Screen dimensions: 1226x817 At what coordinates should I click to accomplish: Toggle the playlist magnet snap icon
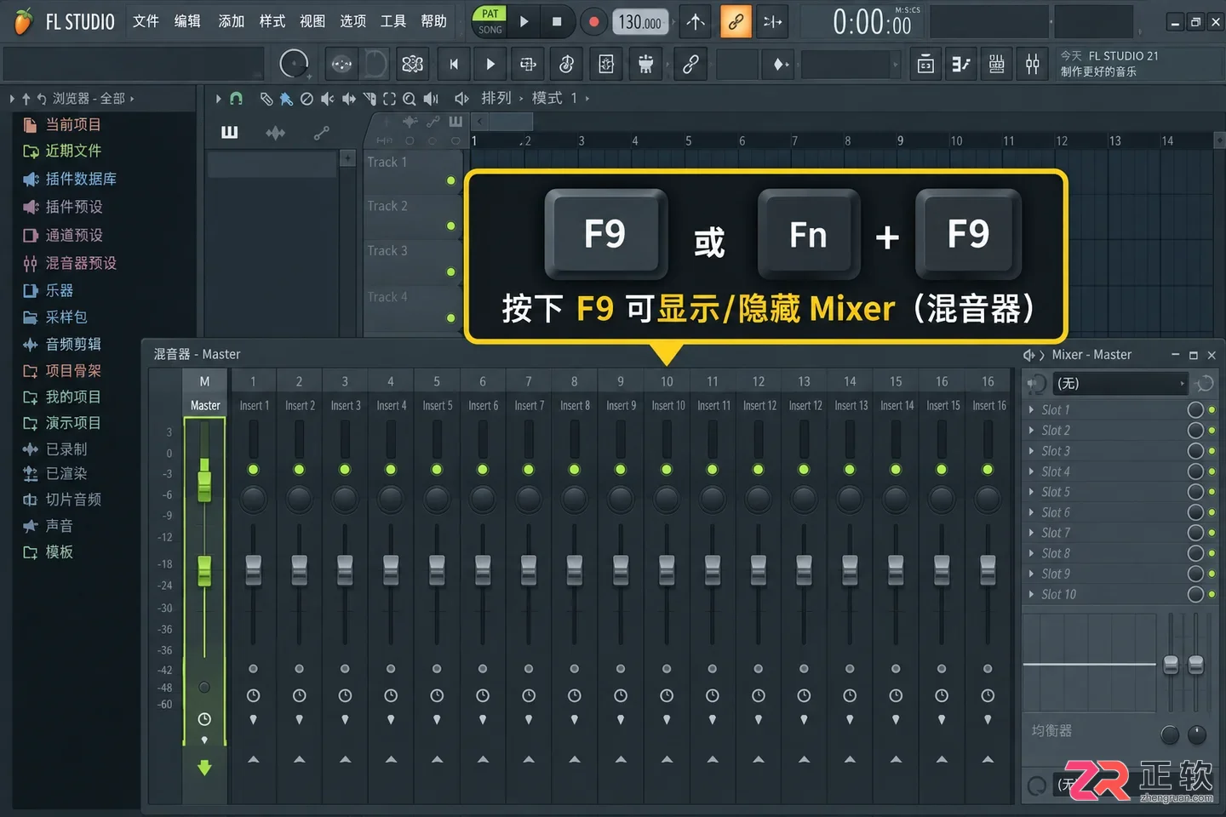237,99
